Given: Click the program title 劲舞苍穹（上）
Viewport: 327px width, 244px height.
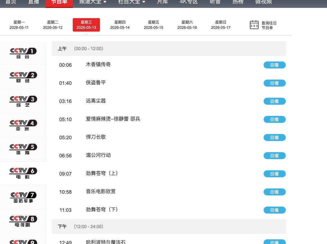Looking at the screenshot, I should (x=102, y=173).
